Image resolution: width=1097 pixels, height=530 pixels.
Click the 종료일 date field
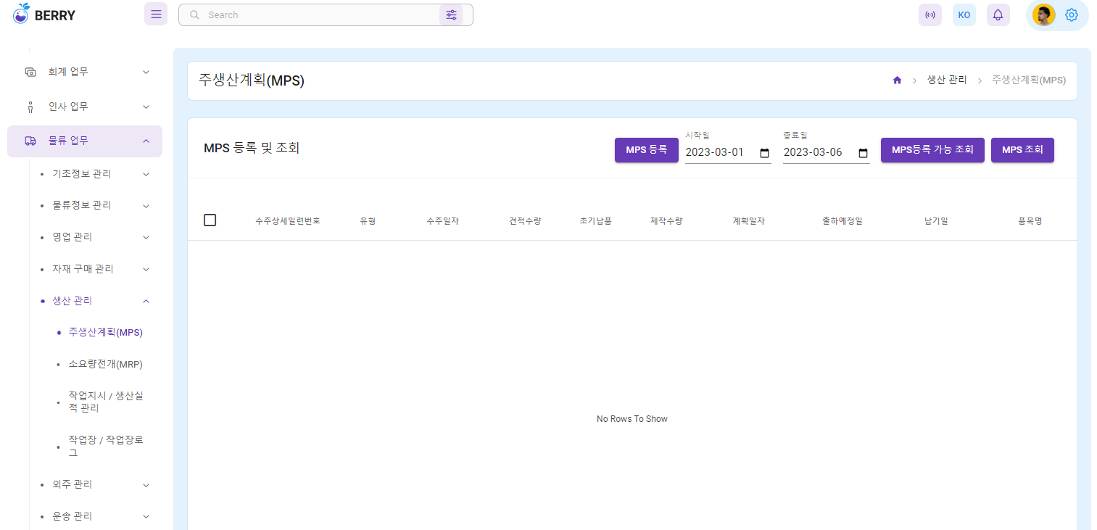827,152
